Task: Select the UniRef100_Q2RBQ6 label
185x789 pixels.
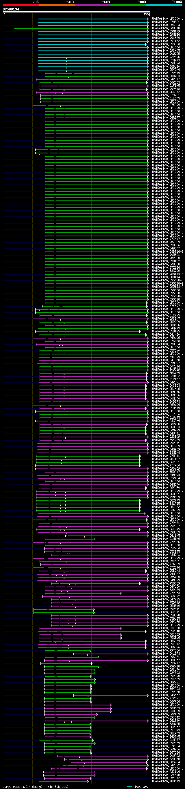Action: pyautogui.click(x=166, y=57)
